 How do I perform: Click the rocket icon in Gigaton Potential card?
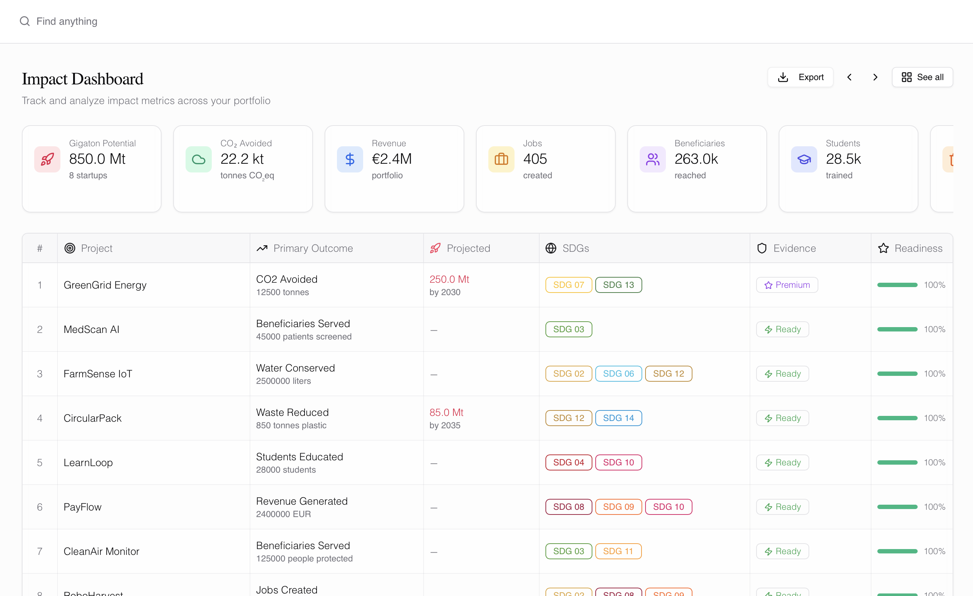point(47,159)
